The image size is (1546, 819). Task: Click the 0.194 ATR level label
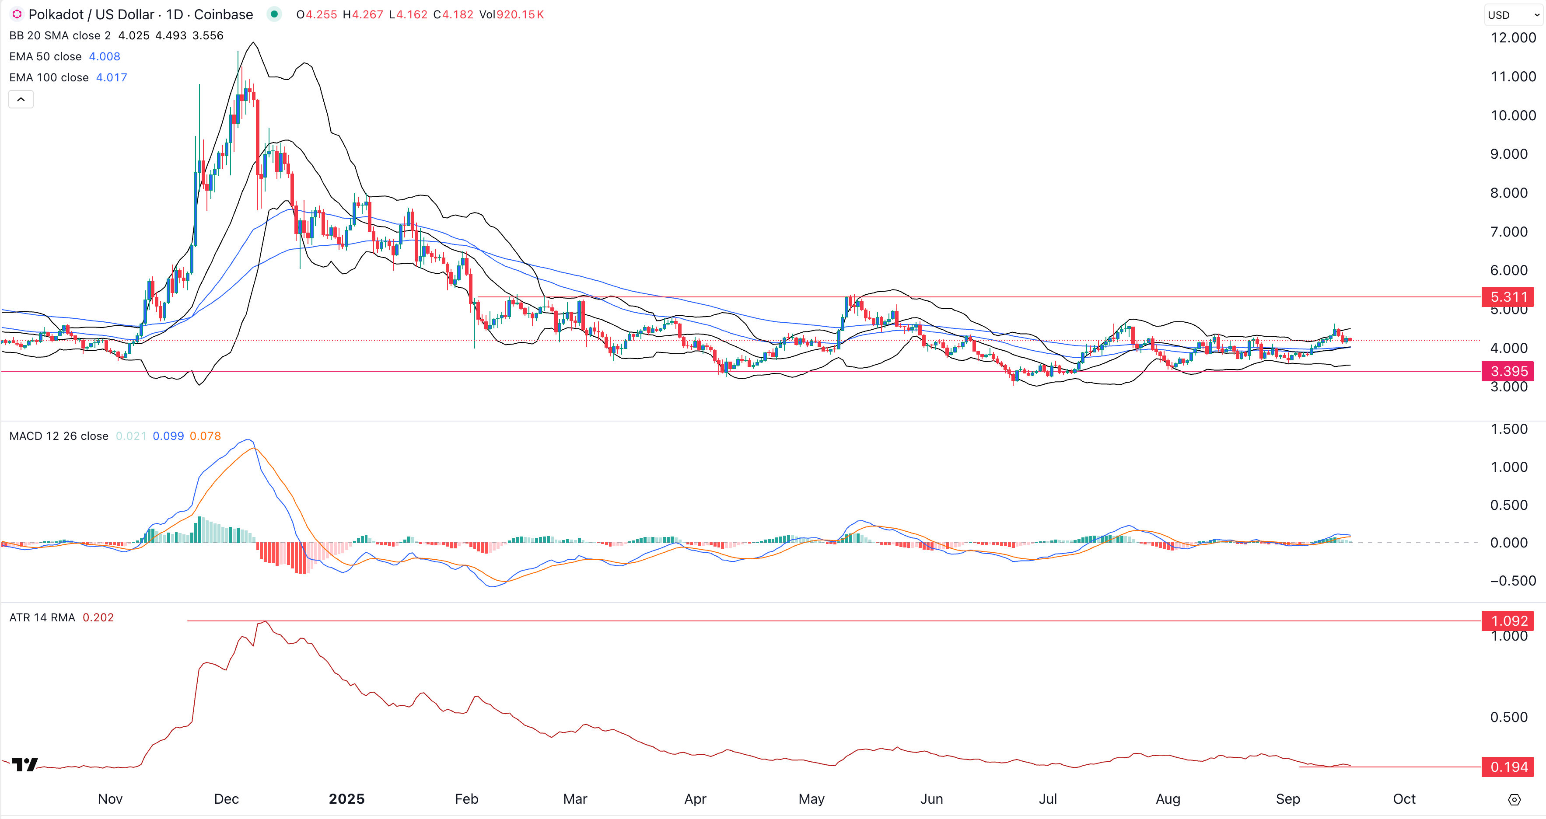coord(1508,767)
